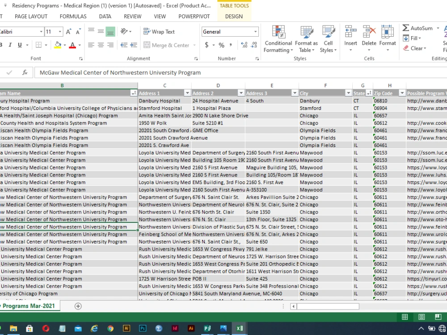Switch to the FORMULAS tab

[73, 17]
